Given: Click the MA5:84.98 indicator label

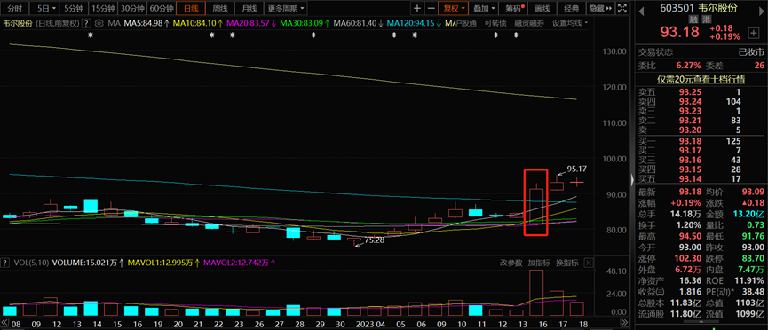Looking at the screenshot, I should tap(146, 23).
